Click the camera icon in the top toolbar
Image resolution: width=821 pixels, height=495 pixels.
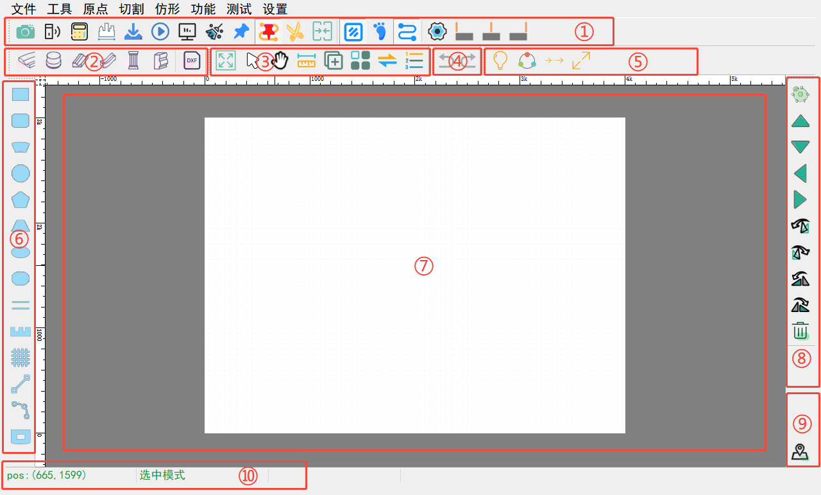(x=26, y=31)
